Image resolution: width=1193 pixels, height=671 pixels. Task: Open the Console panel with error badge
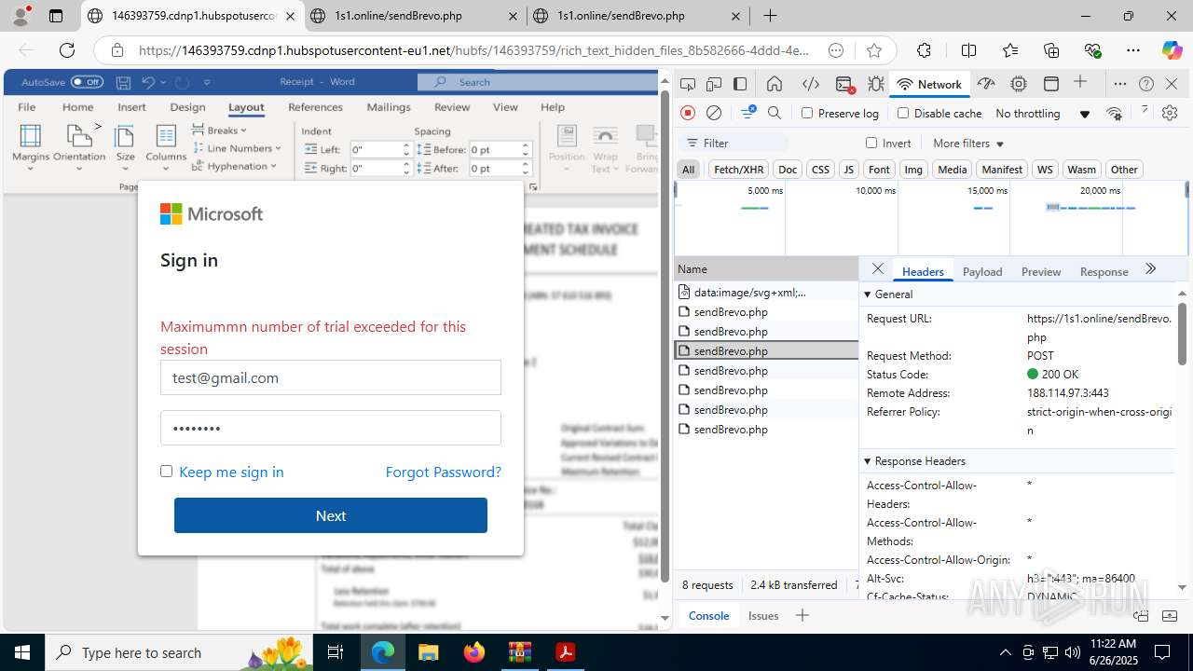(845, 84)
